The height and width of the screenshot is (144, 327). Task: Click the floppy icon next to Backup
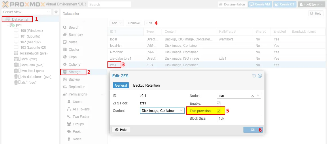click(65, 79)
